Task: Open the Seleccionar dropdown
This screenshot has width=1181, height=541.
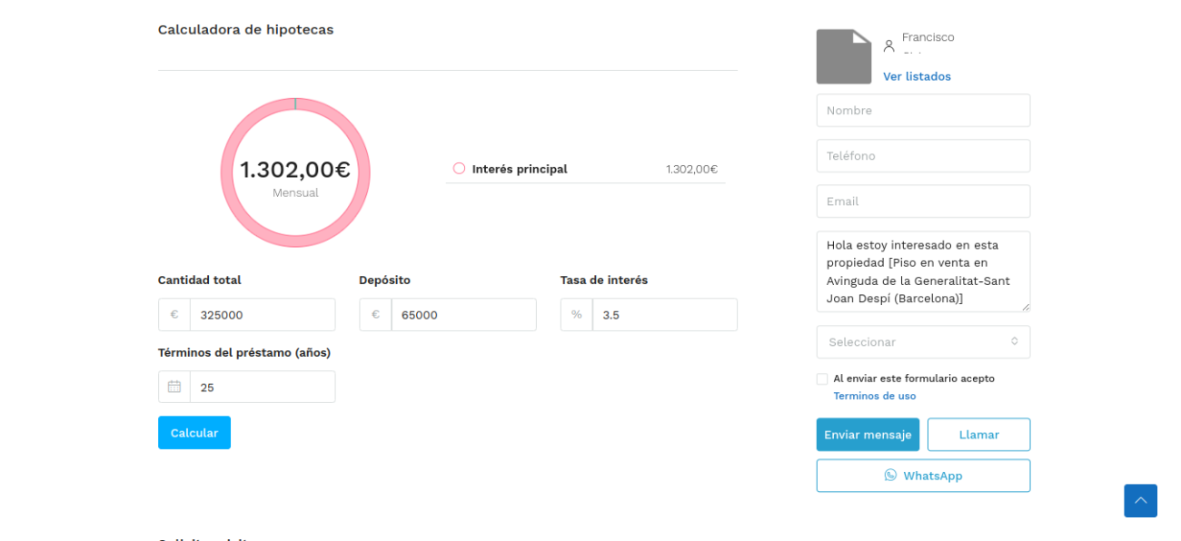Action: [923, 342]
